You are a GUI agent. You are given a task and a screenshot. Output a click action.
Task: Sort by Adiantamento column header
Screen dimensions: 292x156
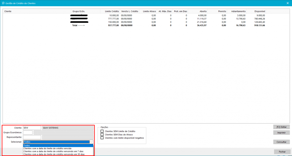pos(237,11)
